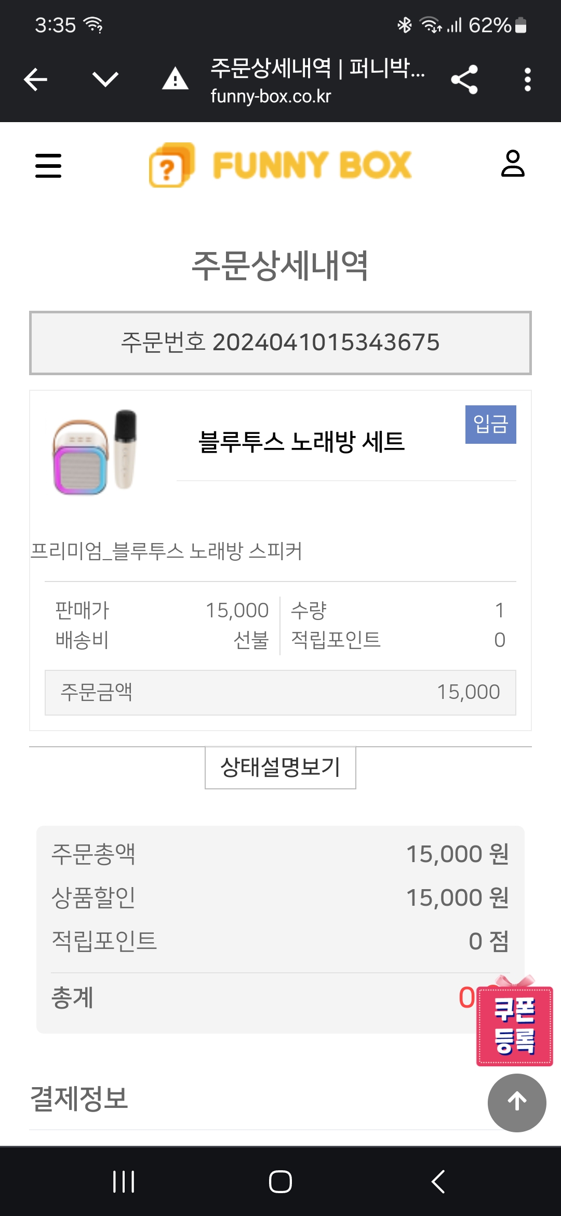
Task: Share this order page
Action: (464, 80)
